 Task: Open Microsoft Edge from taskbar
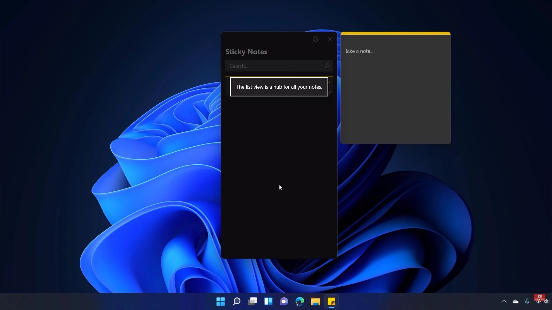300,301
